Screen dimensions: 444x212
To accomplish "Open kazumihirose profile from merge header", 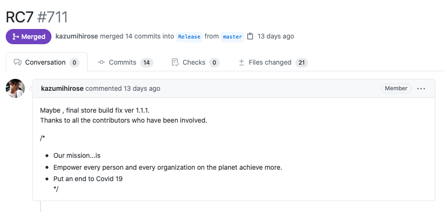I will tap(77, 36).
